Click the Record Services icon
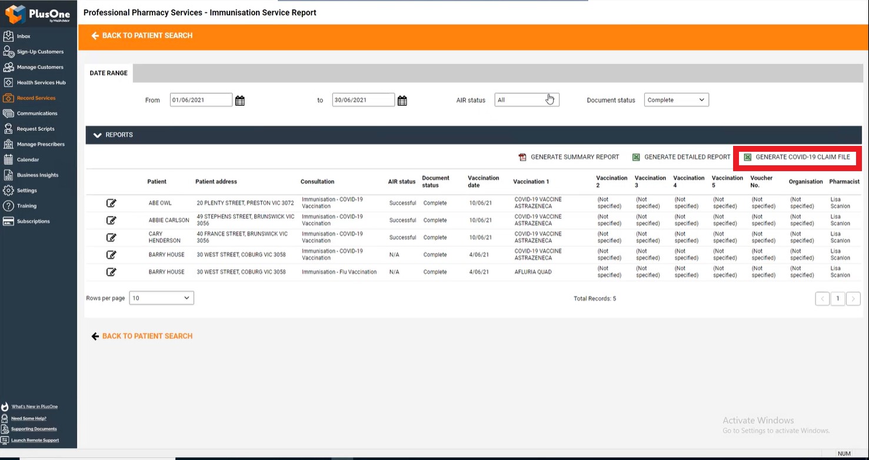The image size is (869, 460). click(x=8, y=98)
